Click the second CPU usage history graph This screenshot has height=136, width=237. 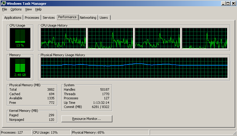[111, 38]
